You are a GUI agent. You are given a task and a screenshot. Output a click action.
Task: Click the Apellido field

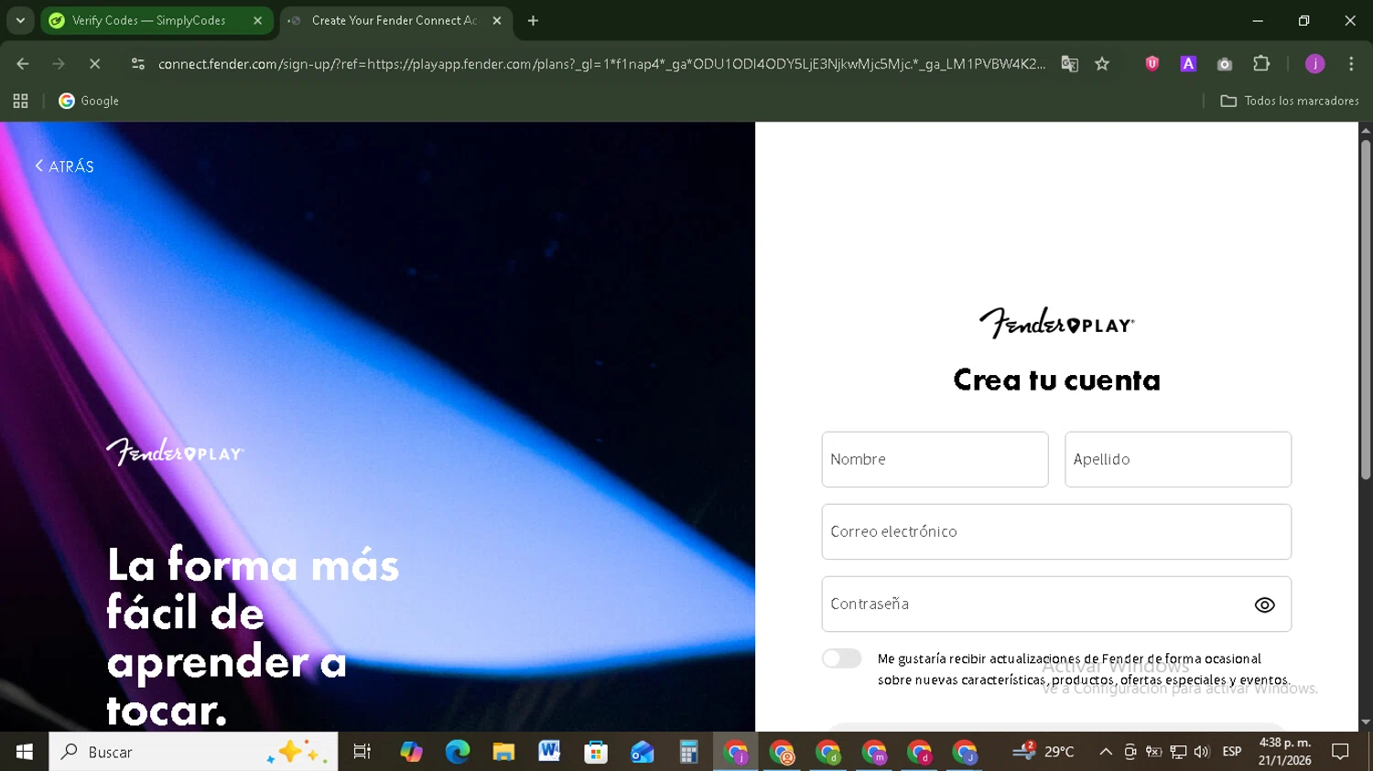coord(1178,459)
